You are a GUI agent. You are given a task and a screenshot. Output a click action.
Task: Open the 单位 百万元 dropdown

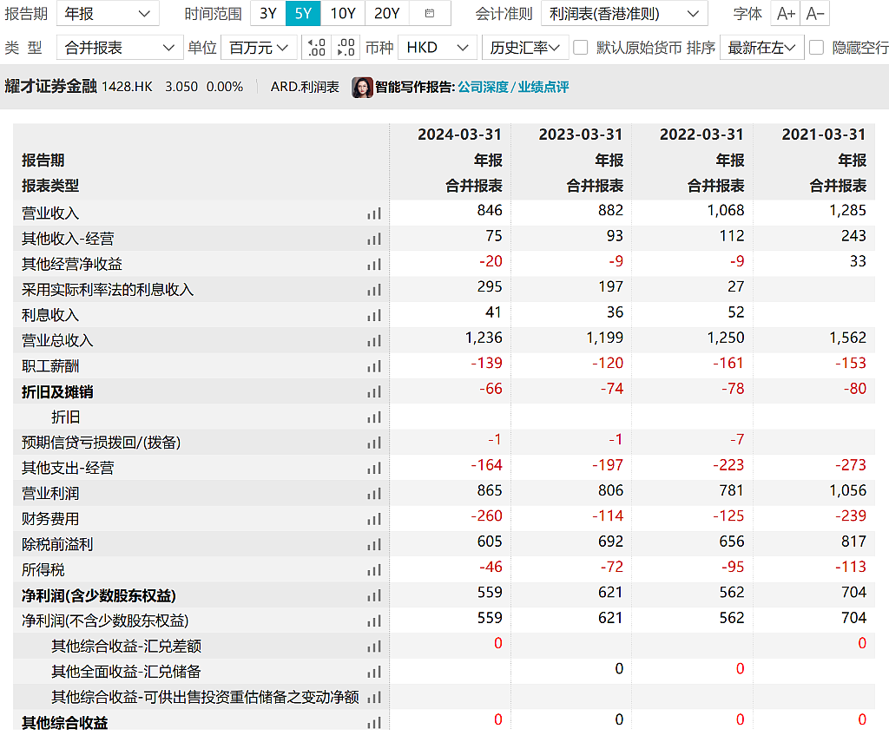click(x=259, y=48)
